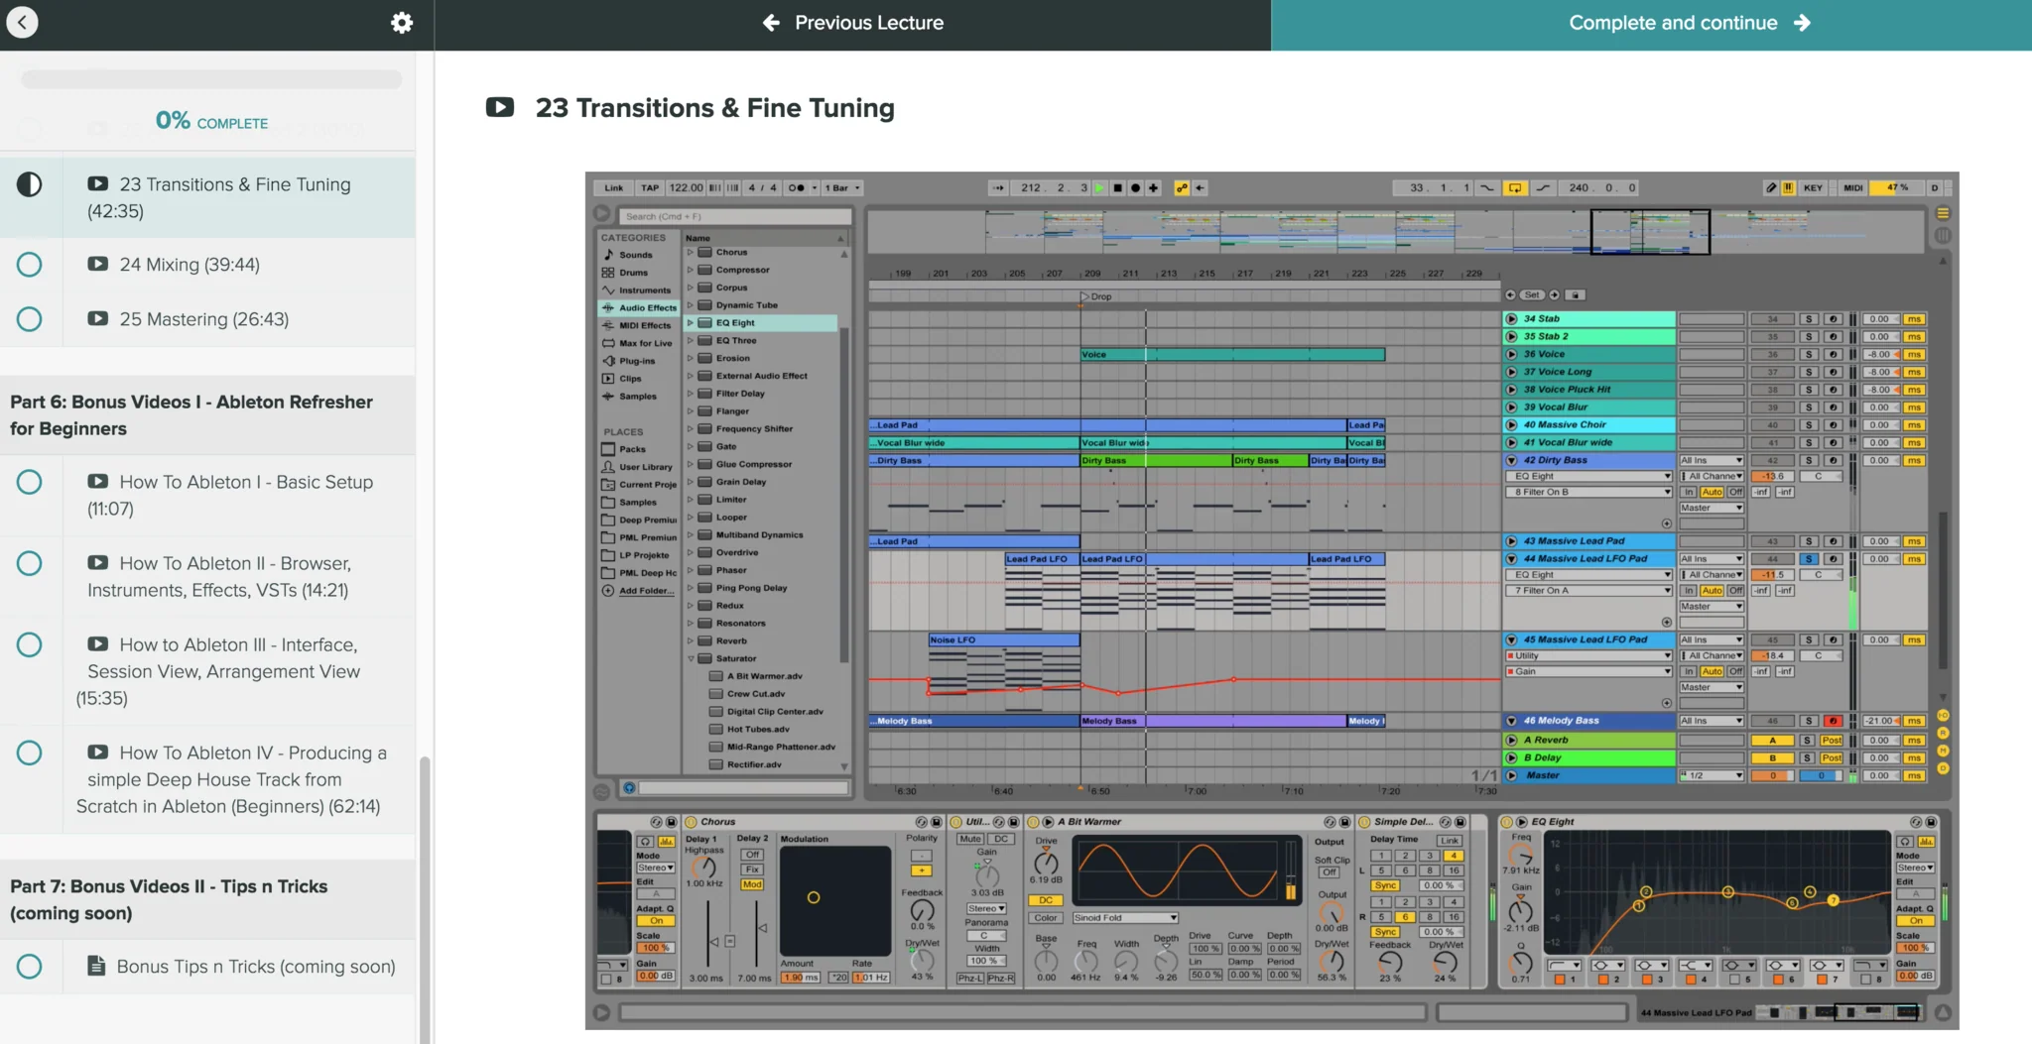Click the Complete and continue button
This screenshot has width=2032, height=1044.
[1650, 24]
